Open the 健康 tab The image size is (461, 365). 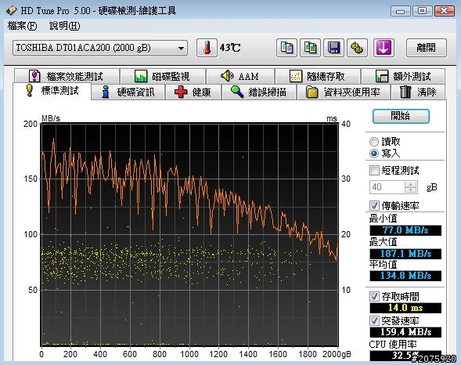tap(193, 92)
